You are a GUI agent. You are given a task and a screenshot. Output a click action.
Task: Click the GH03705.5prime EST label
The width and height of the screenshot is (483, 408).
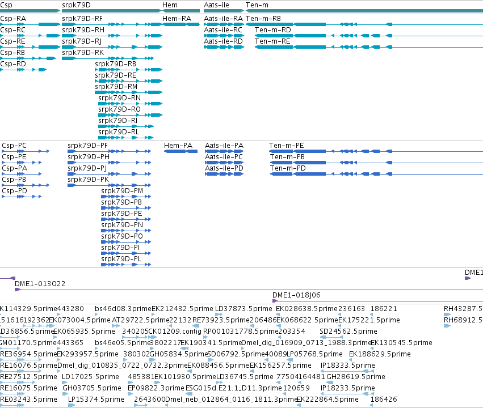pos(92,388)
